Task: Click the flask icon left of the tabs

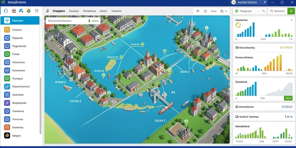Action: [48, 11]
